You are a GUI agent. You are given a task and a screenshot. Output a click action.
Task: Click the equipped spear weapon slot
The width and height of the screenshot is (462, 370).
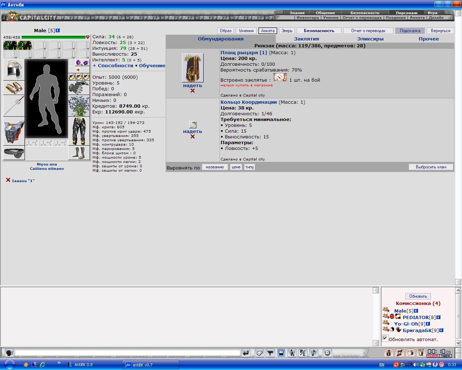click(x=14, y=106)
